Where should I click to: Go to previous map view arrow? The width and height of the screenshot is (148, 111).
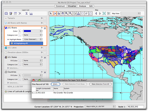click(x=96, y=14)
